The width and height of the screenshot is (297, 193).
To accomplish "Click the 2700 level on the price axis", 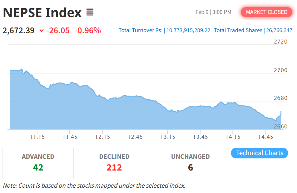I will (281, 70).
